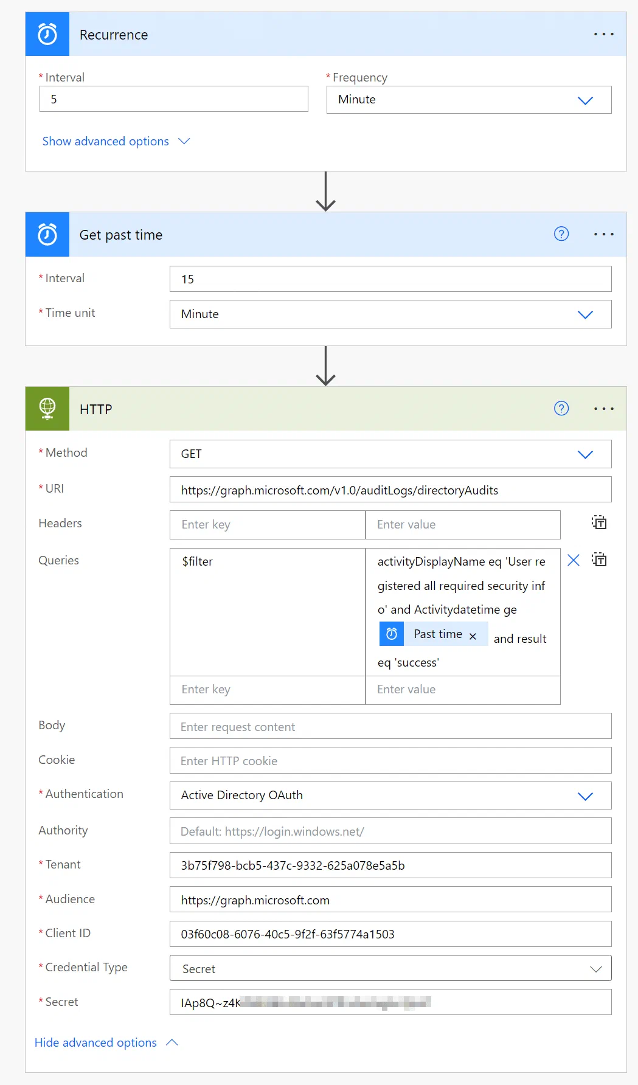Click the $filter query key field

click(x=268, y=612)
